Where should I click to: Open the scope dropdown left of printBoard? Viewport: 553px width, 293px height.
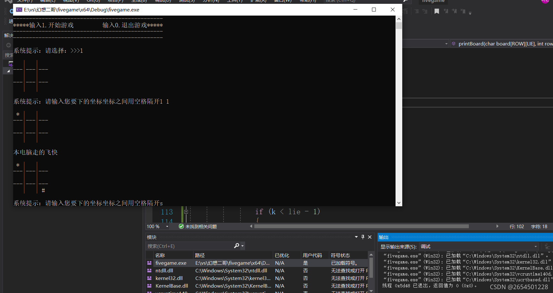[x=446, y=44]
